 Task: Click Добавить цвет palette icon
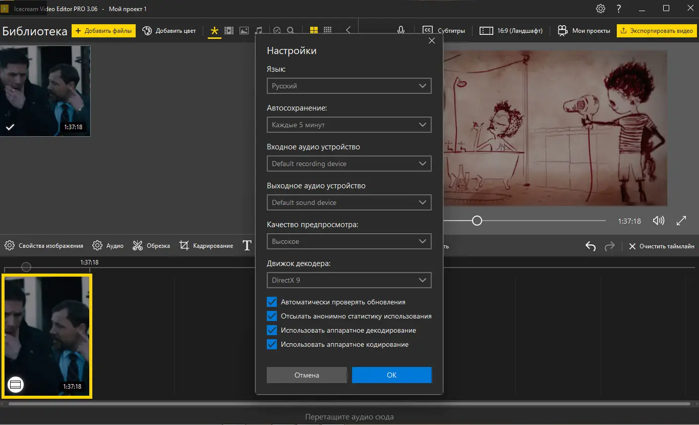pyautogui.click(x=147, y=31)
